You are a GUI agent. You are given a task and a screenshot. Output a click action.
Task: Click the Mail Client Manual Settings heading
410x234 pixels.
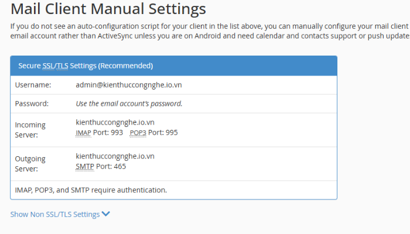[108, 9]
